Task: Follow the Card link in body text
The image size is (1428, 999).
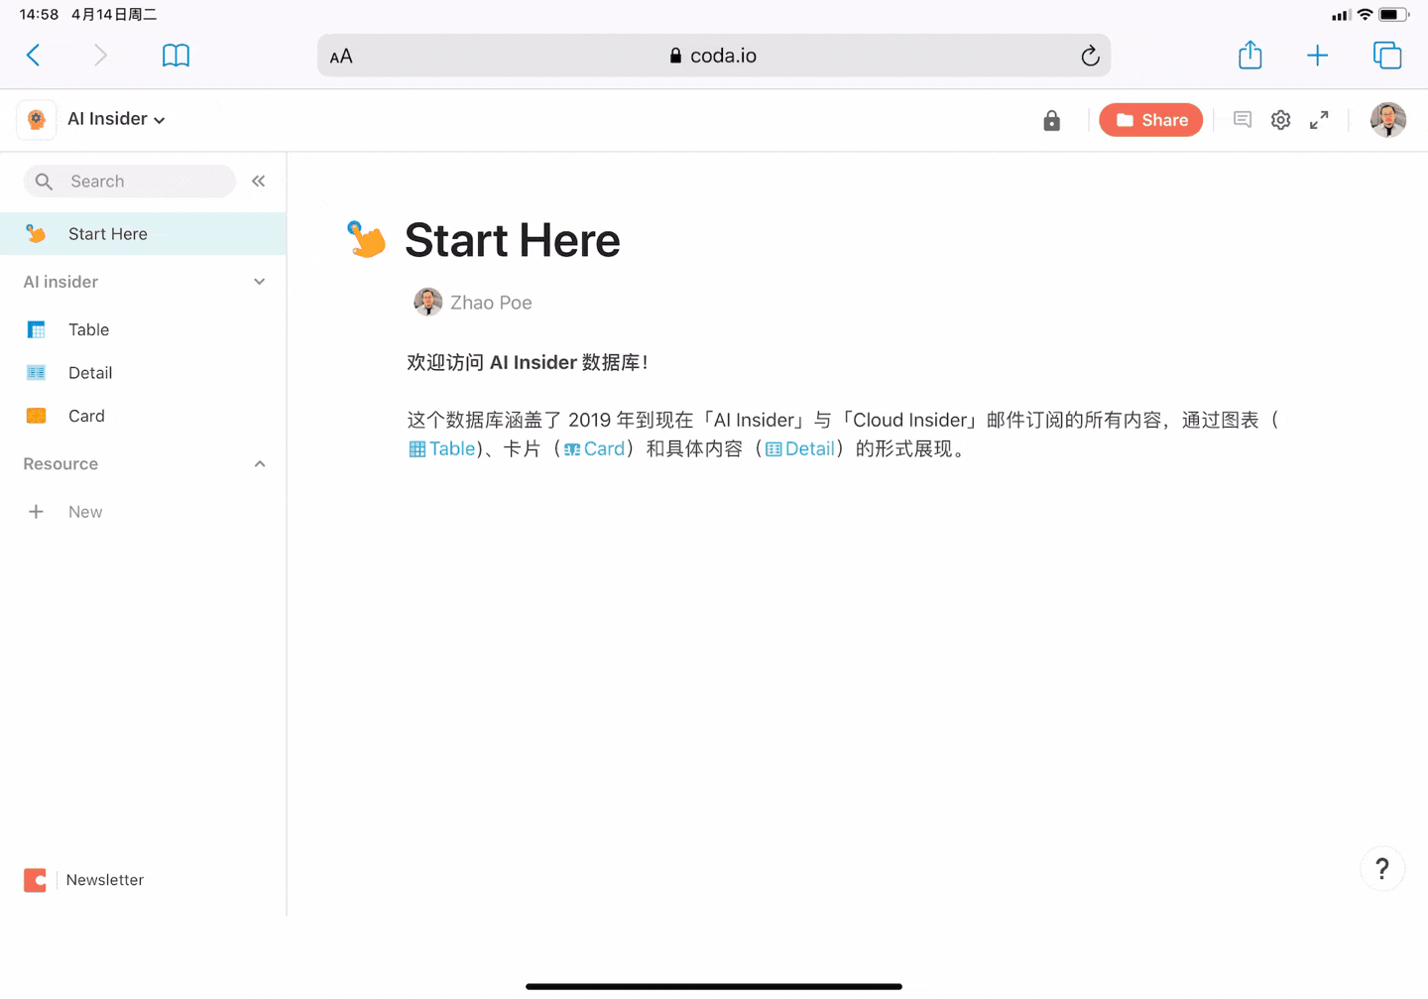Action: point(595,448)
